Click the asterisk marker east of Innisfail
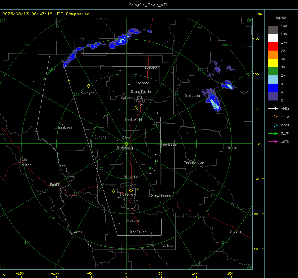The image size is (298, 278). [x=157, y=113]
